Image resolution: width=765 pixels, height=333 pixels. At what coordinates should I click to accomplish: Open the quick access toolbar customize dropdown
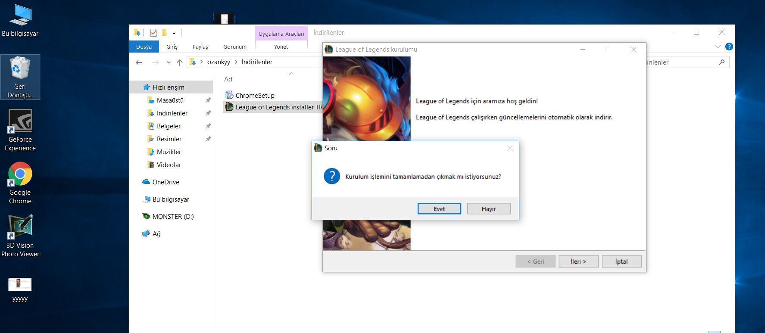click(174, 33)
